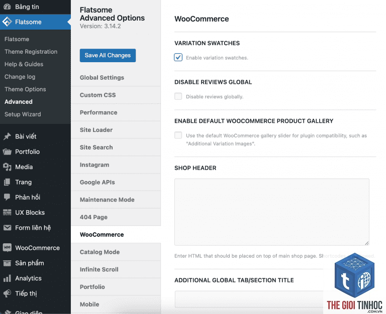Open Bảng tin menu item
This screenshot has height=314, width=386.
pyautogui.click(x=35, y=7)
